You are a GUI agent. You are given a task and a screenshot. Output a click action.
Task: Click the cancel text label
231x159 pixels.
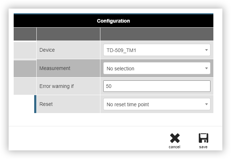click(x=175, y=147)
